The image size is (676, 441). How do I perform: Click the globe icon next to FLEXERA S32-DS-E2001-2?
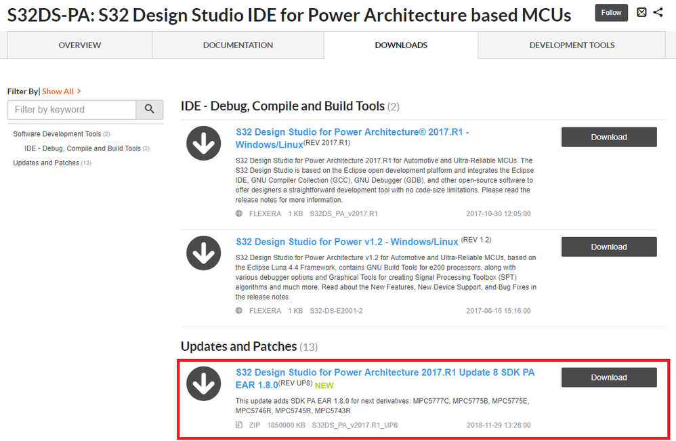[239, 310]
